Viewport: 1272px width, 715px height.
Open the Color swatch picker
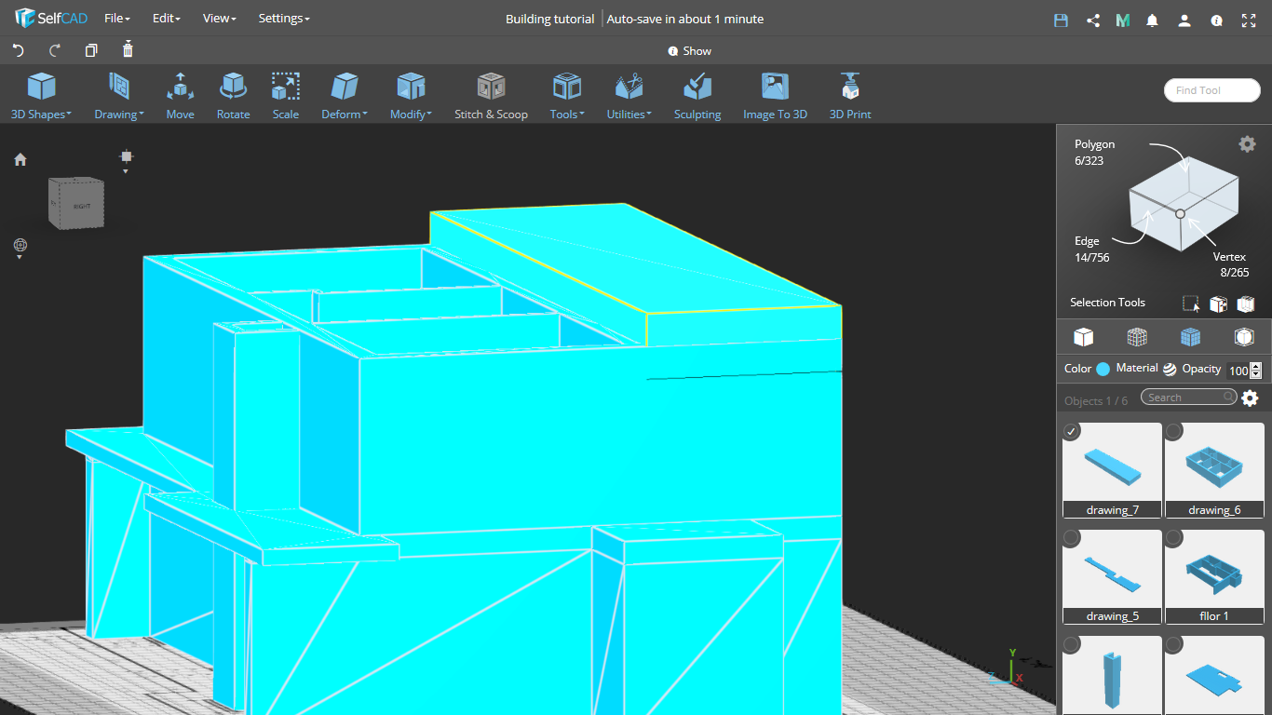click(1103, 369)
